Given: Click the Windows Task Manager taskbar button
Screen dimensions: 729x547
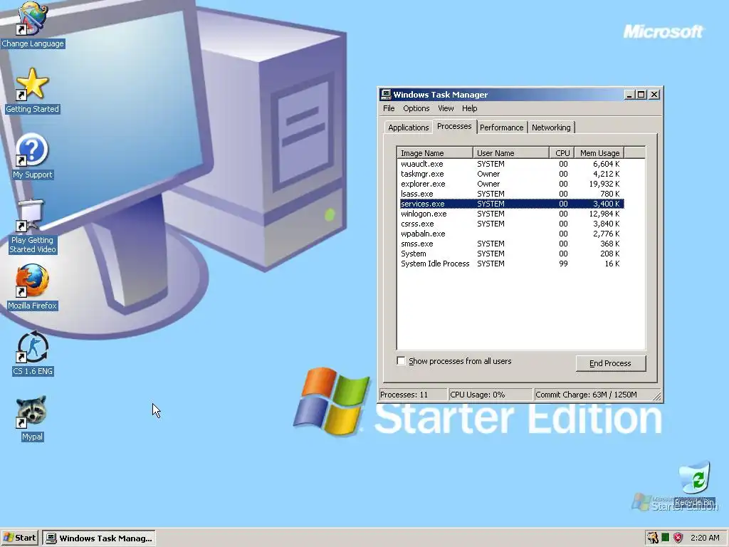Looking at the screenshot, I should pos(99,538).
